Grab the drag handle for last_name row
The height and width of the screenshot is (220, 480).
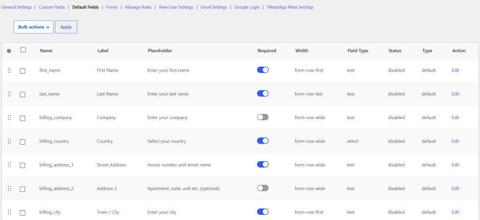coord(9,94)
